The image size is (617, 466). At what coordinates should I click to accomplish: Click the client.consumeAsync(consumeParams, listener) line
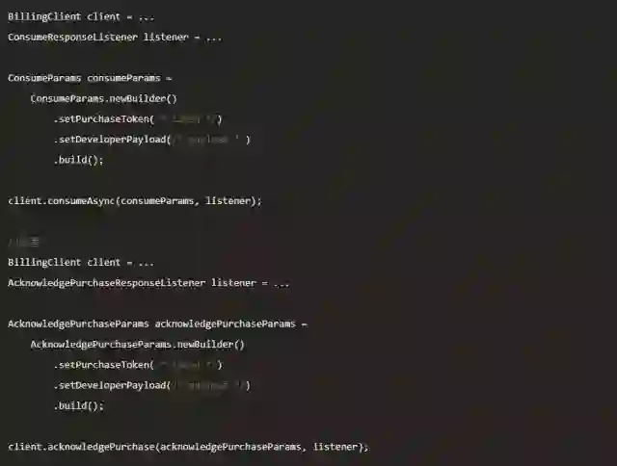(x=135, y=201)
